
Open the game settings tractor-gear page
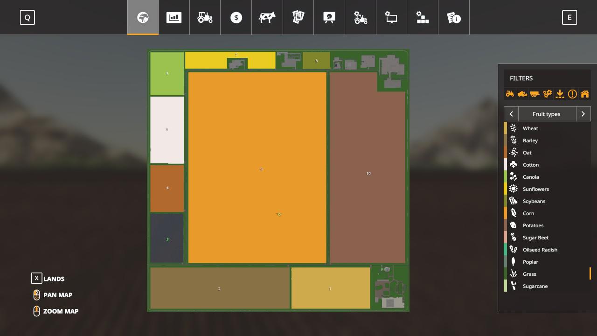tap(361, 18)
